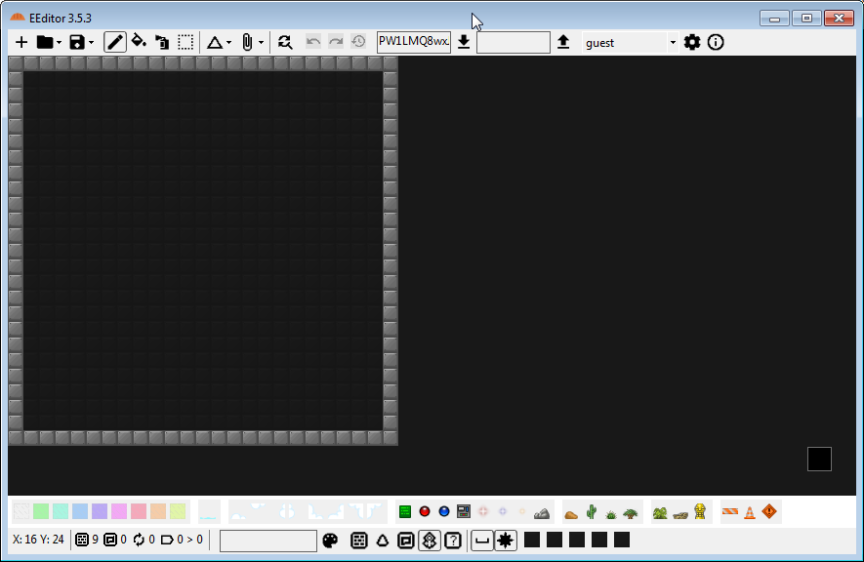
Task: Click the first black hotbar slot
Action: point(532,540)
